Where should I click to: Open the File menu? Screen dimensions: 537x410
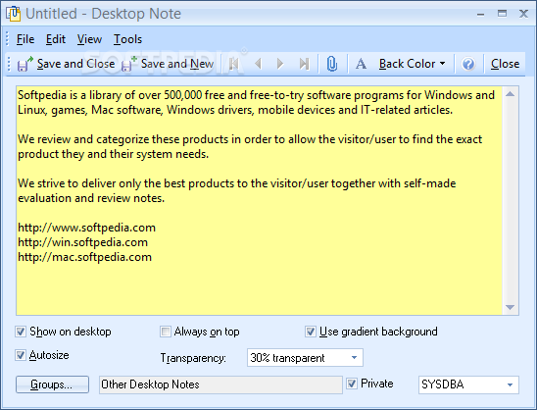click(25, 39)
